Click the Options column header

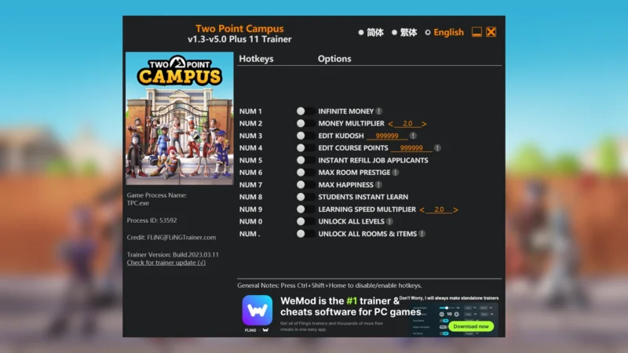(x=334, y=59)
